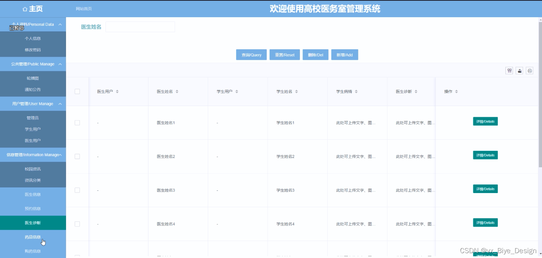Open 校园资讯 in the sidebar
Viewport: 542px width, 258px height.
(33, 169)
